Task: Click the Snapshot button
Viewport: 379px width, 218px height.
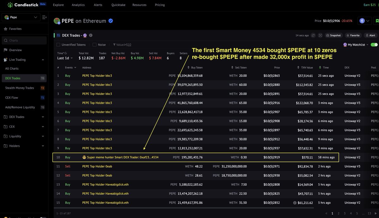Action: click(x=334, y=35)
